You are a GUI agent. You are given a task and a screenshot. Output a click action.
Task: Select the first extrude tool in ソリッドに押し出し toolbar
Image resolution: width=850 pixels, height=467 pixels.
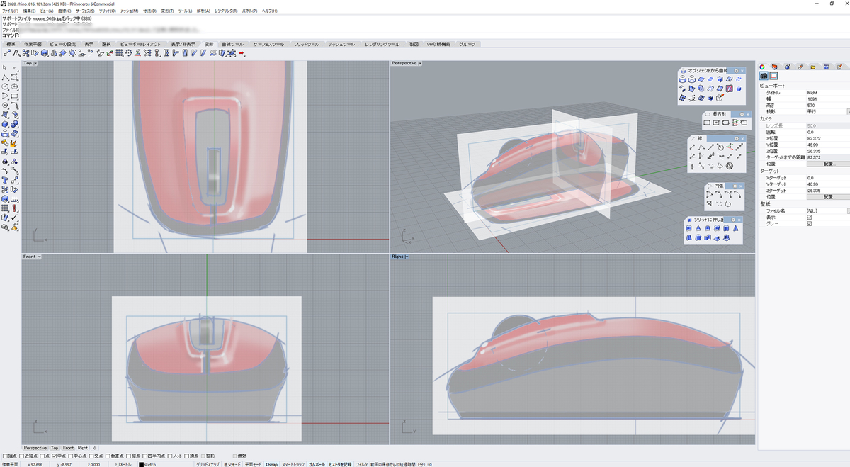click(689, 228)
